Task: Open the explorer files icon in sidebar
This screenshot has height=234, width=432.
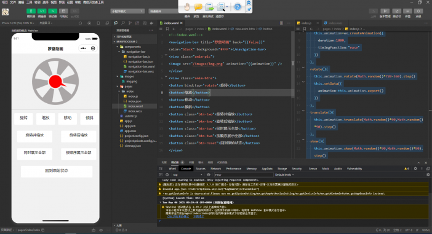Action: coord(116,23)
